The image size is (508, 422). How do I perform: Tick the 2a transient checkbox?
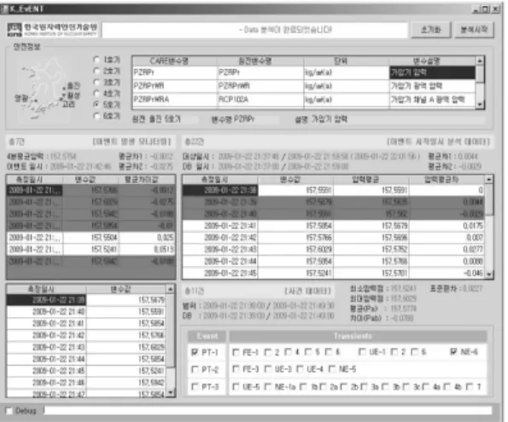(x=323, y=386)
